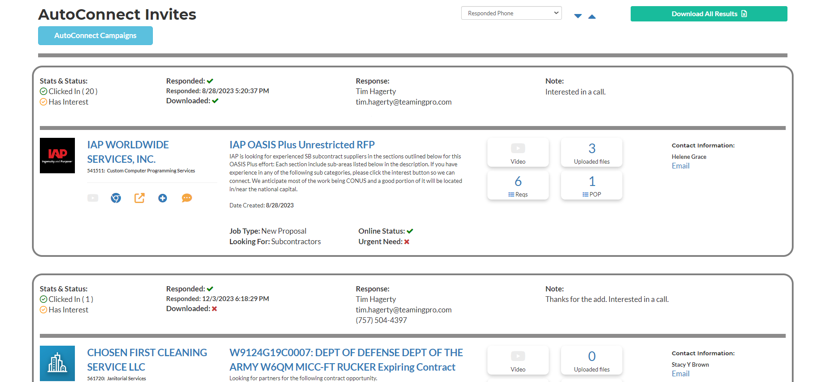Open AutoConnect Campaigns
Viewport: 819px width, 382px height.
pos(95,35)
